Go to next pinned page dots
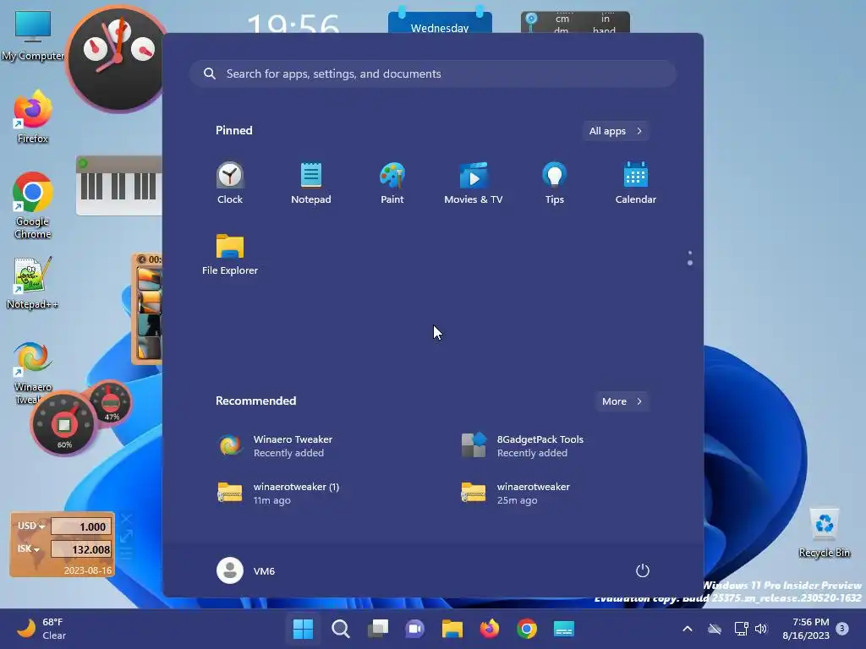 [690, 259]
